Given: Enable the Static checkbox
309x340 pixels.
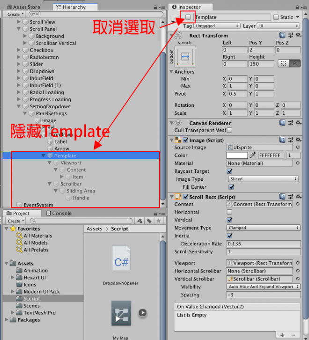Looking at the screenshot, I should [x=276, y=17].
